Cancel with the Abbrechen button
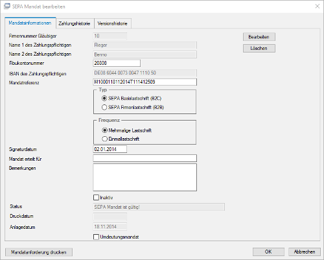The height and width of the screenshot is (260, 324). (x=305, y=252)
